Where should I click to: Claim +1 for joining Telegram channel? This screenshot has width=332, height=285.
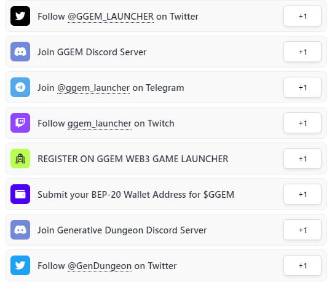[x=302, y=87]
